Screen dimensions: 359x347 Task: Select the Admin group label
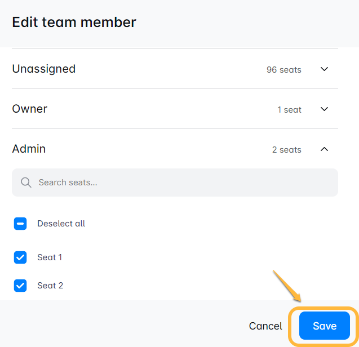29,149
